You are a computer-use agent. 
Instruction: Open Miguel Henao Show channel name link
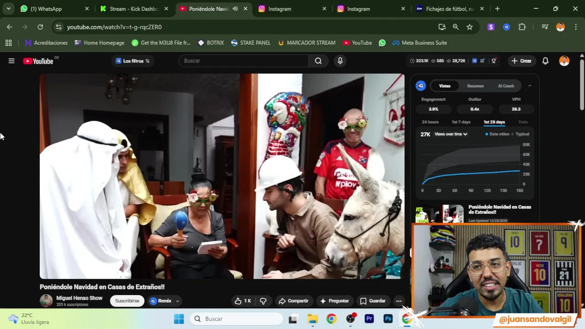[79, 298]
